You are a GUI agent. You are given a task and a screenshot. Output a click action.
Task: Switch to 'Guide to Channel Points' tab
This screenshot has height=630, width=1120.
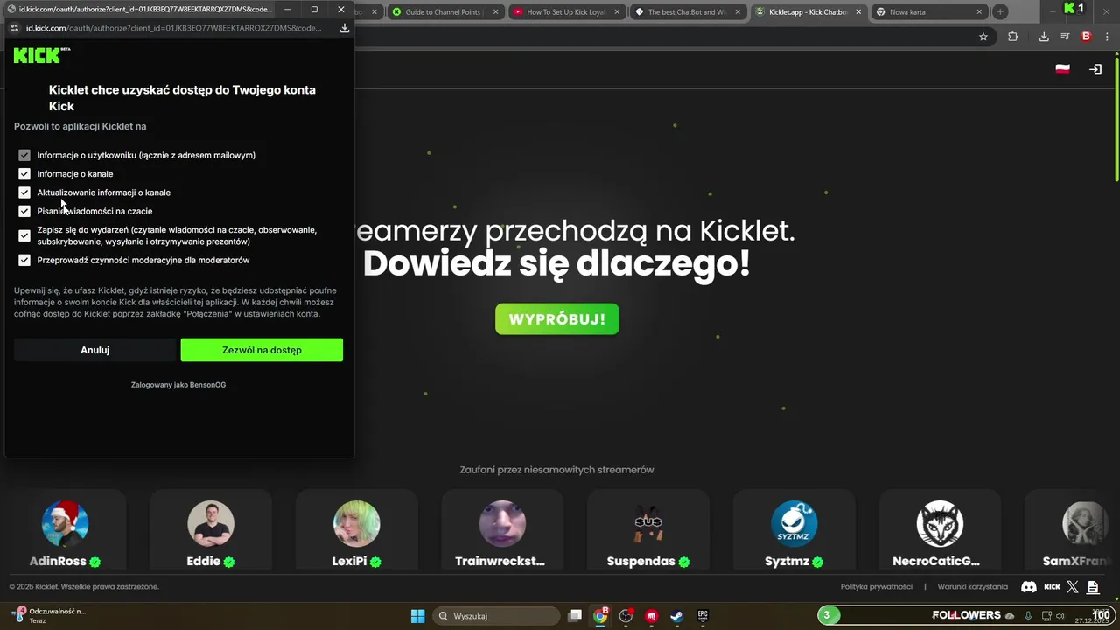coord(445,12)
